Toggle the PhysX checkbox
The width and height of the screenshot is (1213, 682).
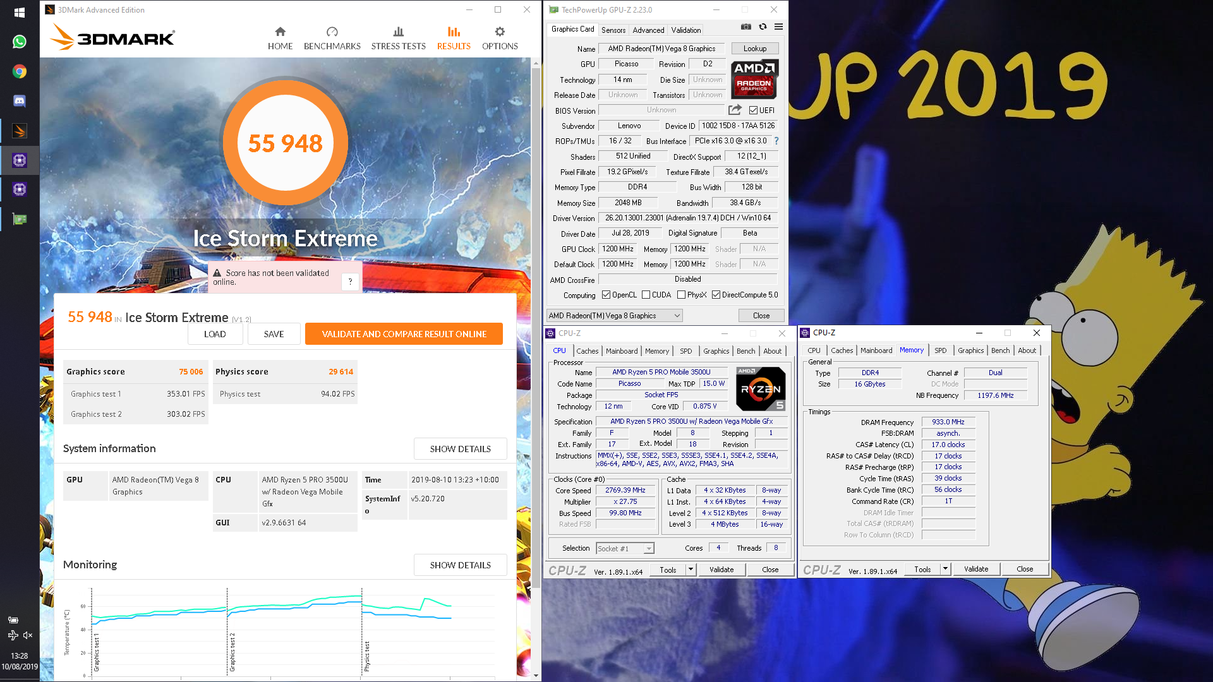681,295
